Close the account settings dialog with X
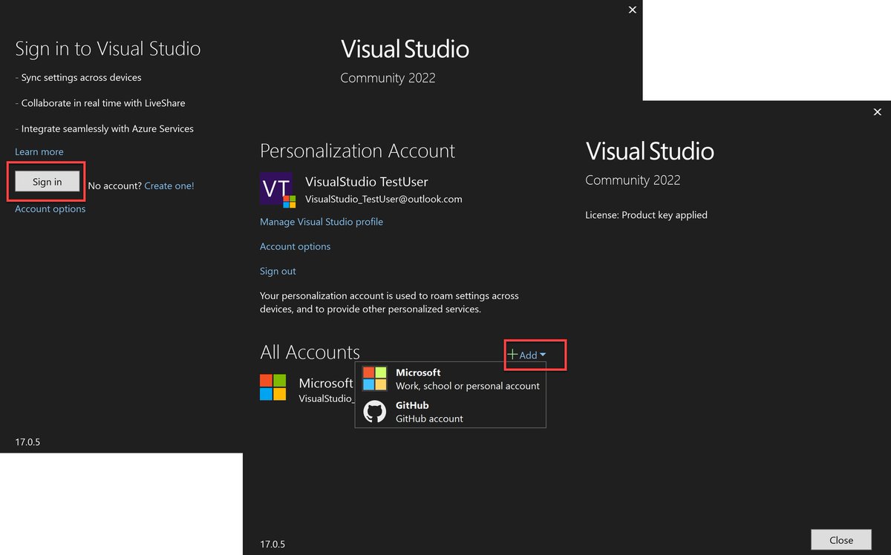Image resolution: width=891 pixels, height=555 pixels. (878, 112)
